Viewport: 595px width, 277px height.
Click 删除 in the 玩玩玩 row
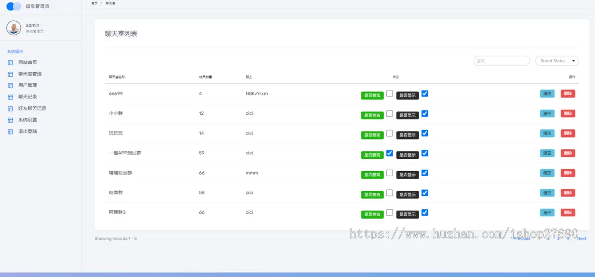coord(568,133)
